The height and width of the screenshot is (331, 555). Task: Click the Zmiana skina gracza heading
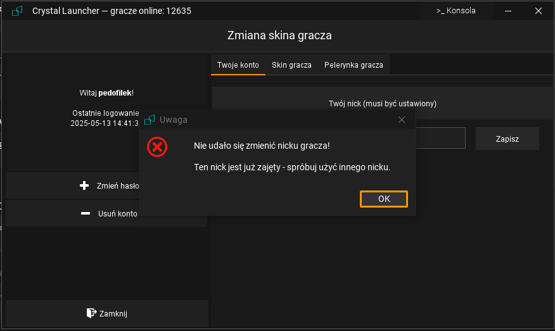coord(279,35)
